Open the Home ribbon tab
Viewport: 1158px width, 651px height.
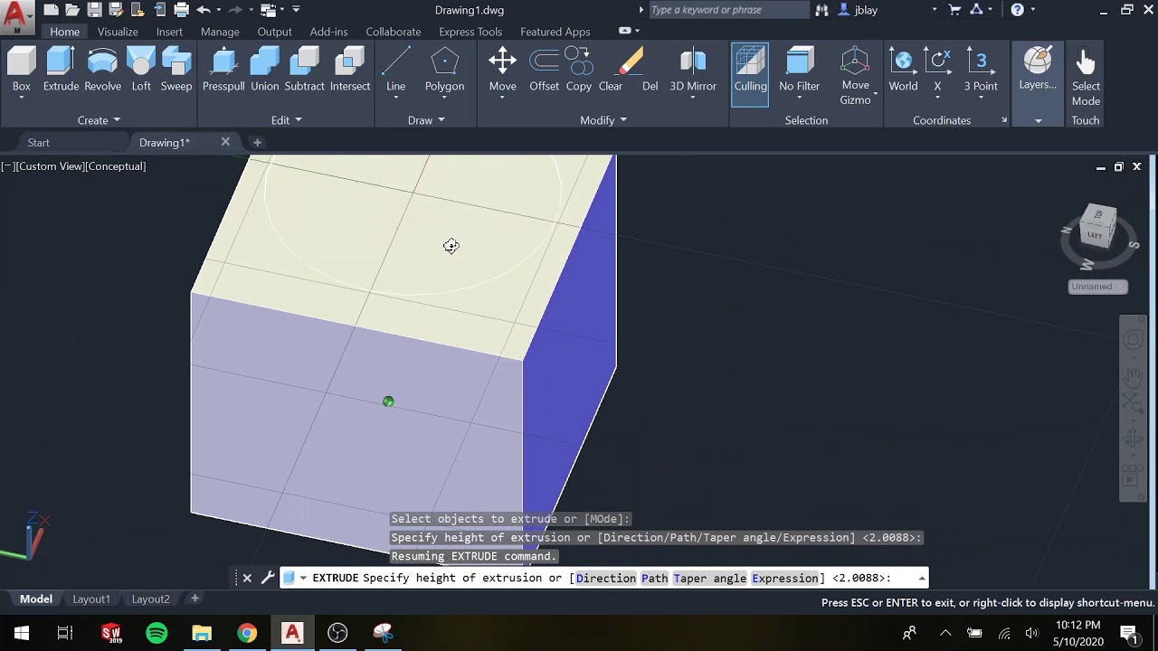[64, 32]
